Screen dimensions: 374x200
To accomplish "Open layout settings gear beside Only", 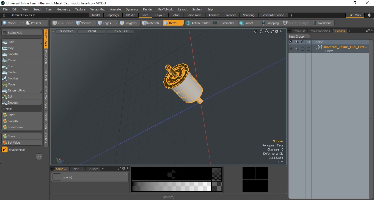I will click(x=369, y=15).
